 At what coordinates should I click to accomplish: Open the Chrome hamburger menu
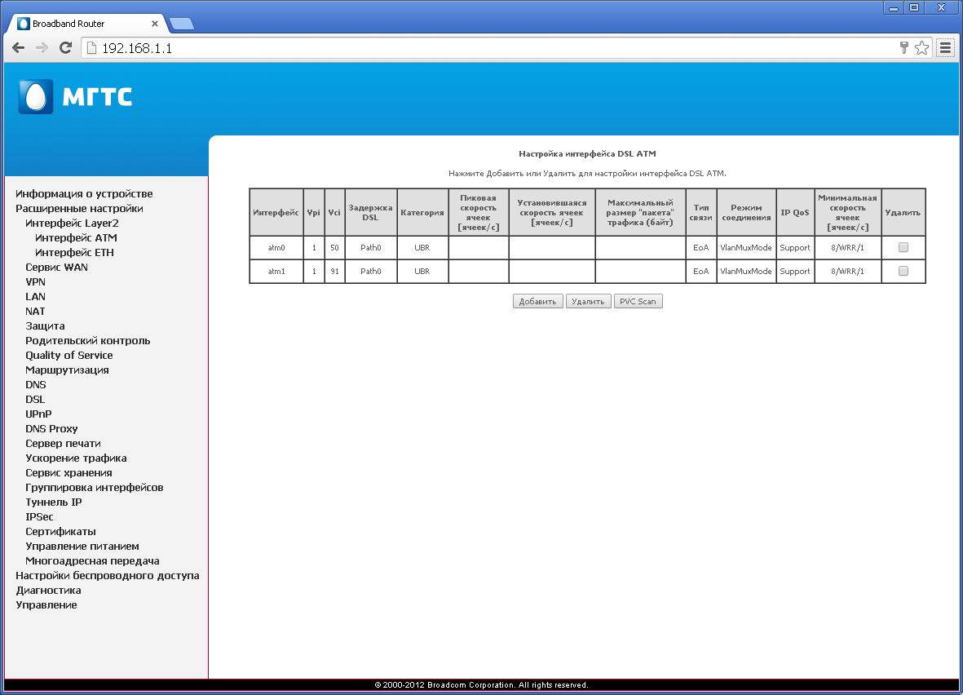tap(945, 48)
